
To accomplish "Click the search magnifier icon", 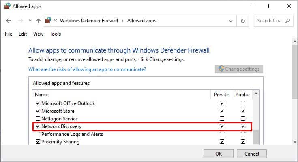I will [288, 21].
